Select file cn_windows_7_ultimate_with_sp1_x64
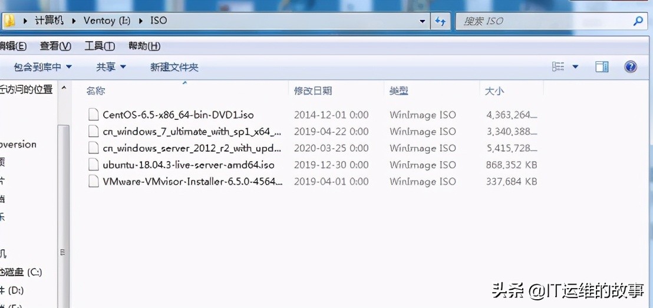The image size is (653, 308). [x=192, y=132]
